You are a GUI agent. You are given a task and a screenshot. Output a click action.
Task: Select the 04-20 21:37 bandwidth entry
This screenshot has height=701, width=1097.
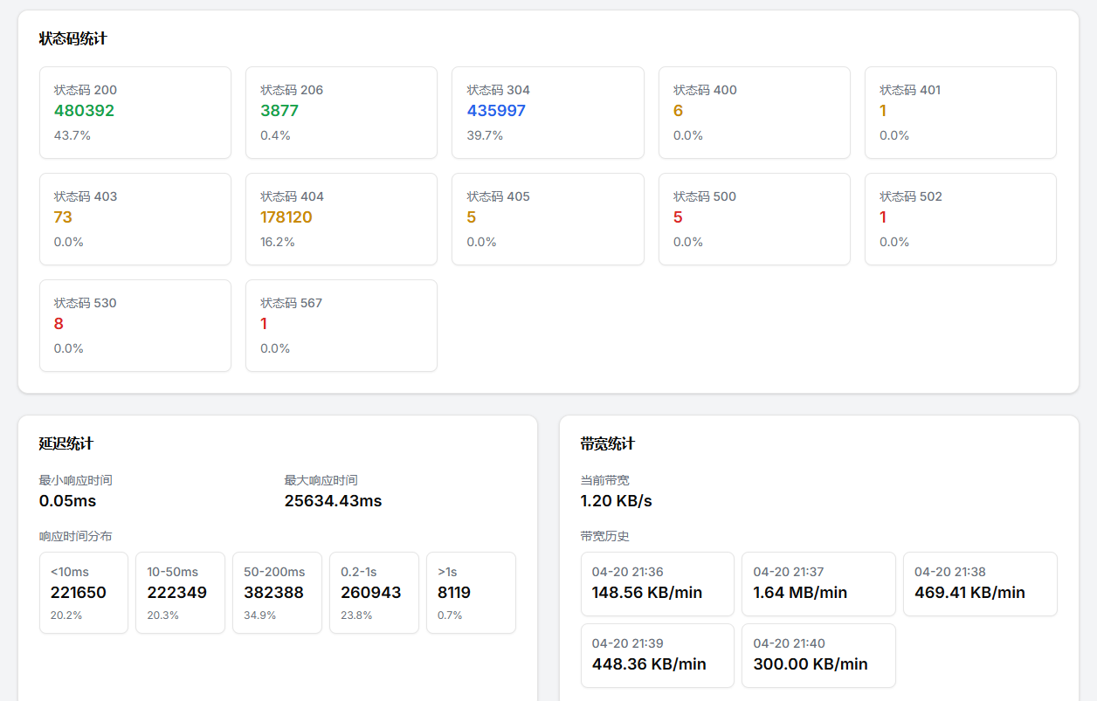coord(818,584)
